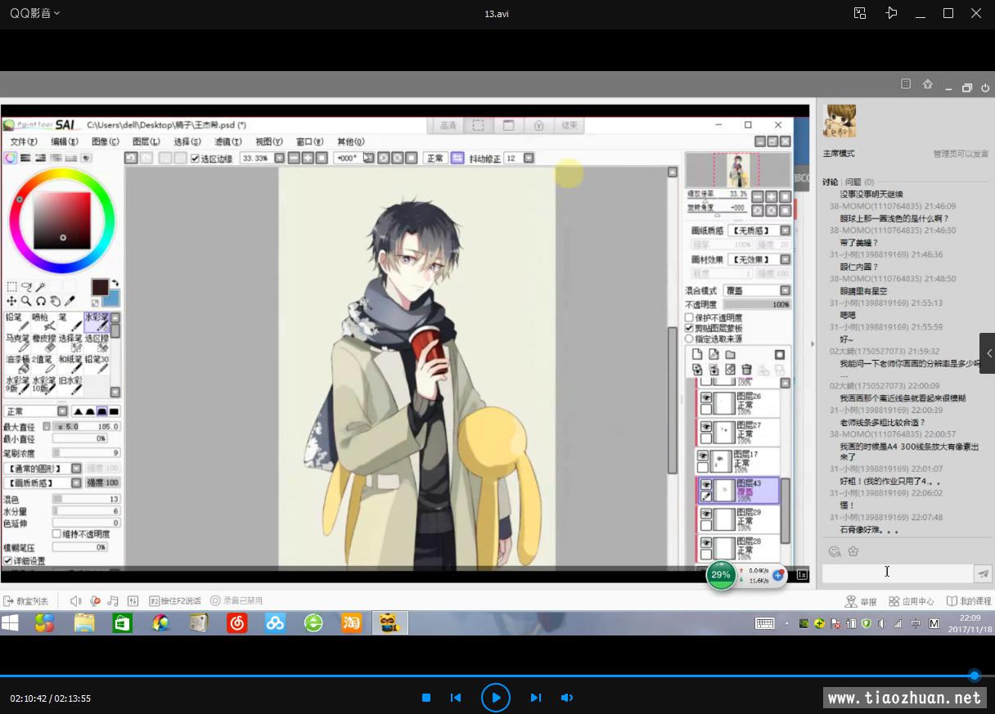
Task: Select the 喷枪 airbrush tool
Action: click(x=41, y=322)
